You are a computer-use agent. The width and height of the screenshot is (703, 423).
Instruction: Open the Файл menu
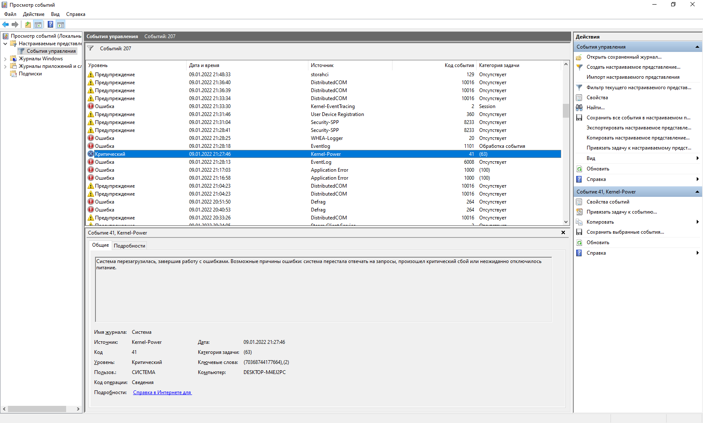click(10, 14)
